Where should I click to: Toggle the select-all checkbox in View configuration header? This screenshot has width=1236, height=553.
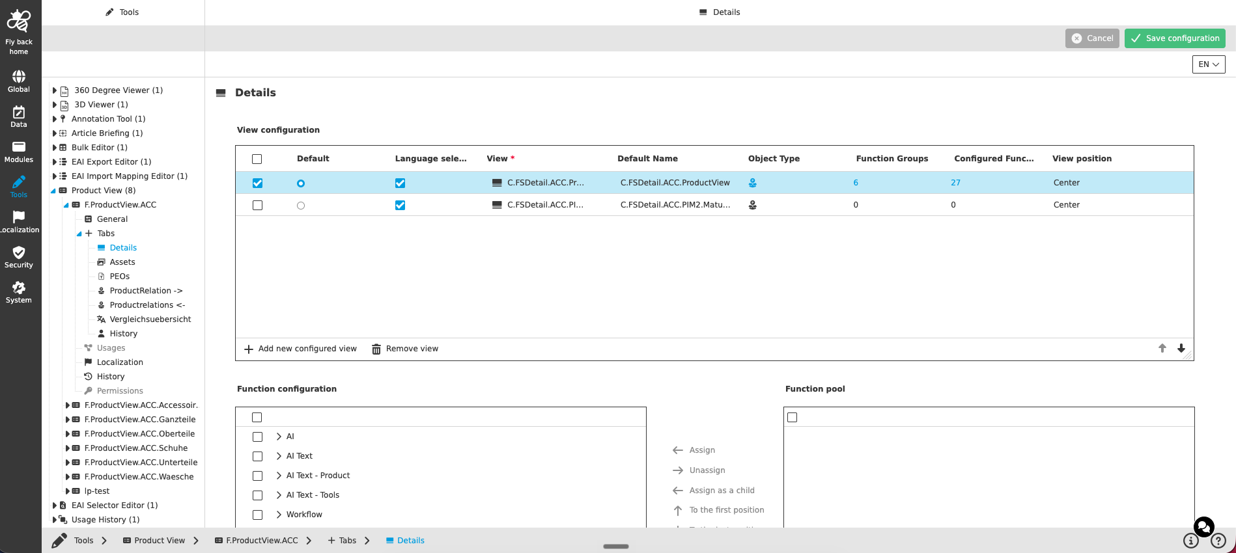click(257, 159)
